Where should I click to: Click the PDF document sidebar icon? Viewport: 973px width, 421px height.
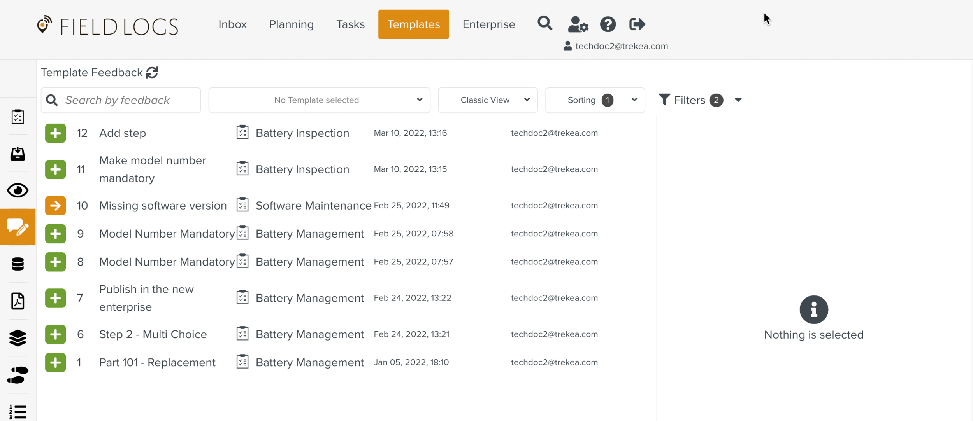[x=18, y=301]
